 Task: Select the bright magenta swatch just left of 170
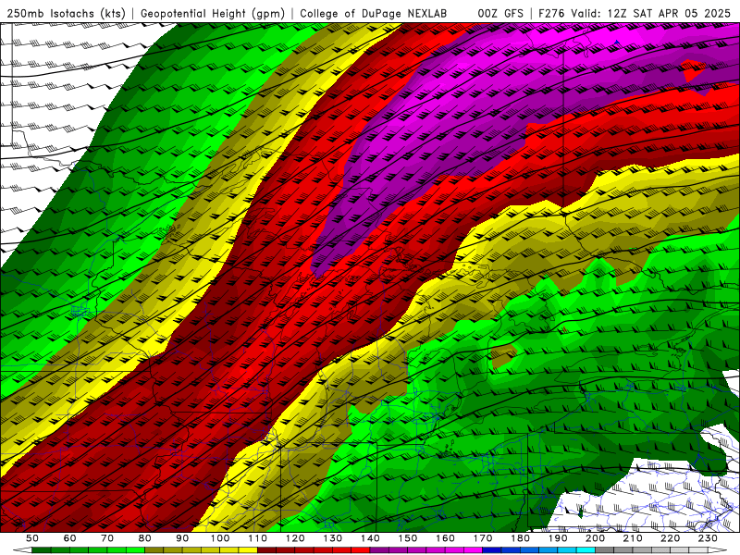[x=473, y=549]
